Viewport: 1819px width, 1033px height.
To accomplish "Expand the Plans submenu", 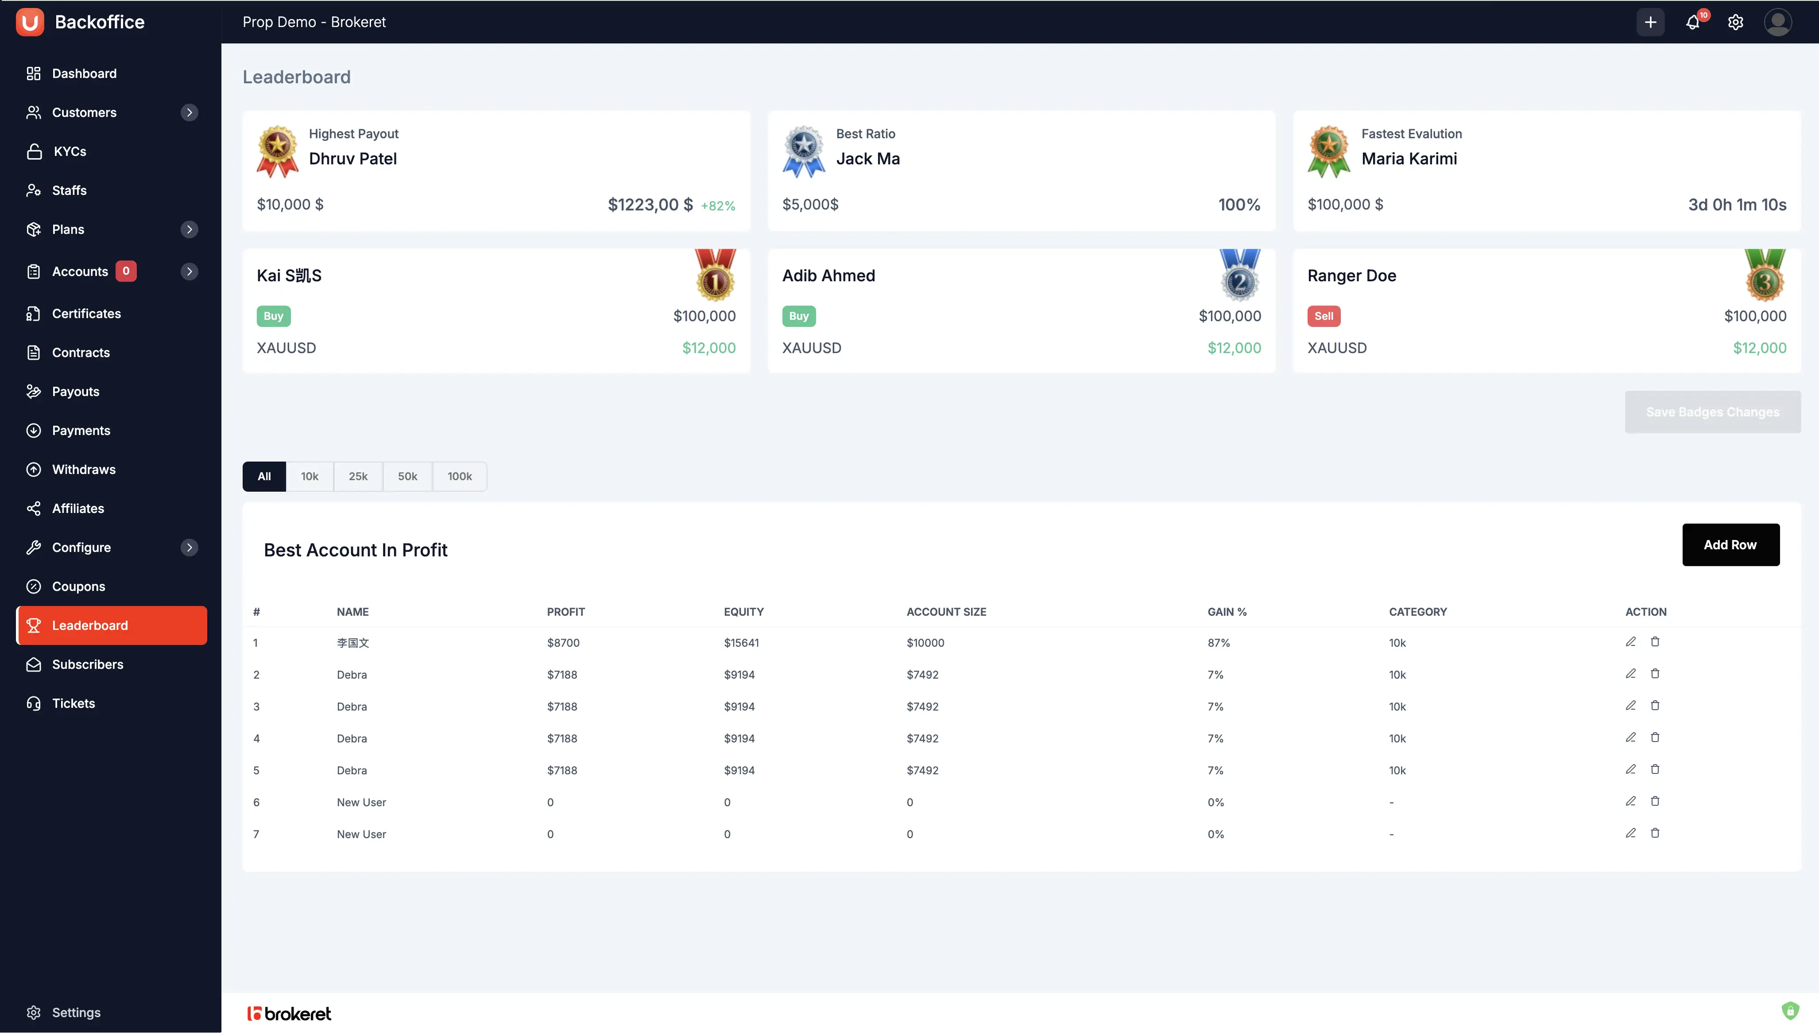I will 189,229.
